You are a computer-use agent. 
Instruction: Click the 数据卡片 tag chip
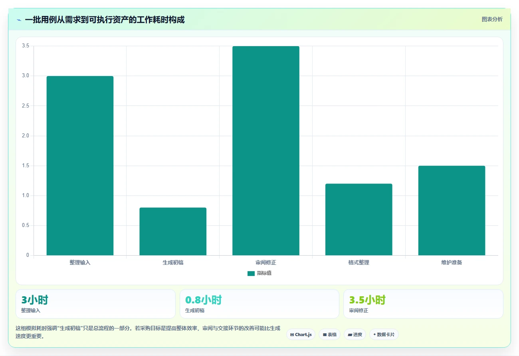coord(384,334)
